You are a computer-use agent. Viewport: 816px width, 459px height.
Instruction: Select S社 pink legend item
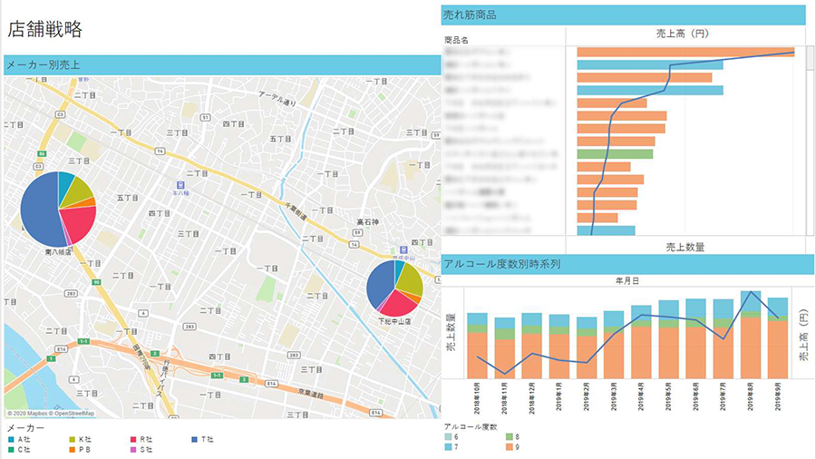click(131, 449)
